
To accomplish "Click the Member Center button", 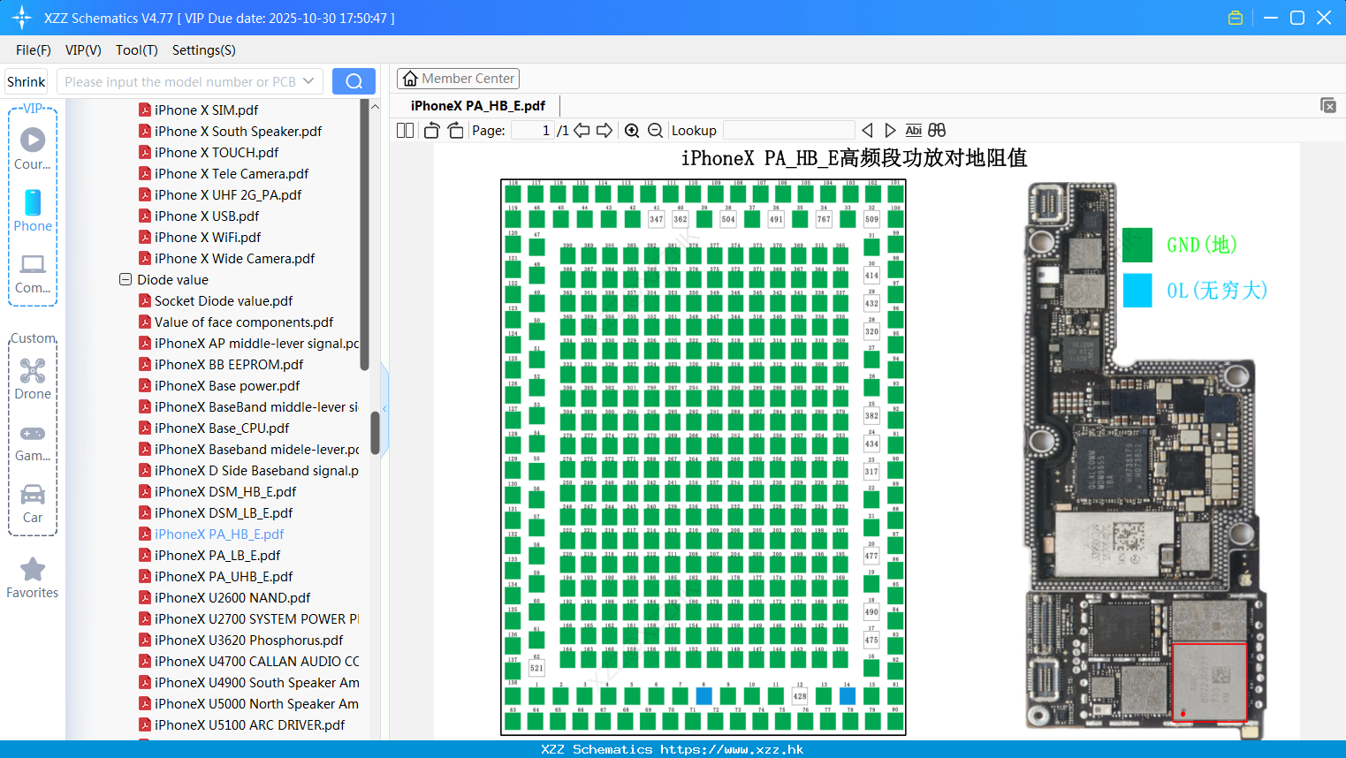I will coord(458,79).
